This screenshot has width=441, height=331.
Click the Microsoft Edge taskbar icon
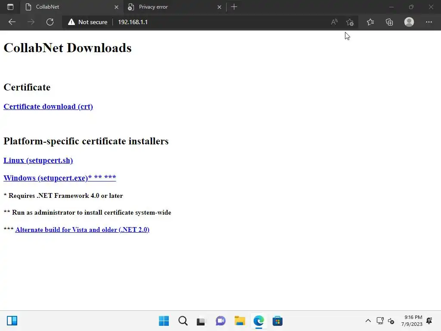259,321
